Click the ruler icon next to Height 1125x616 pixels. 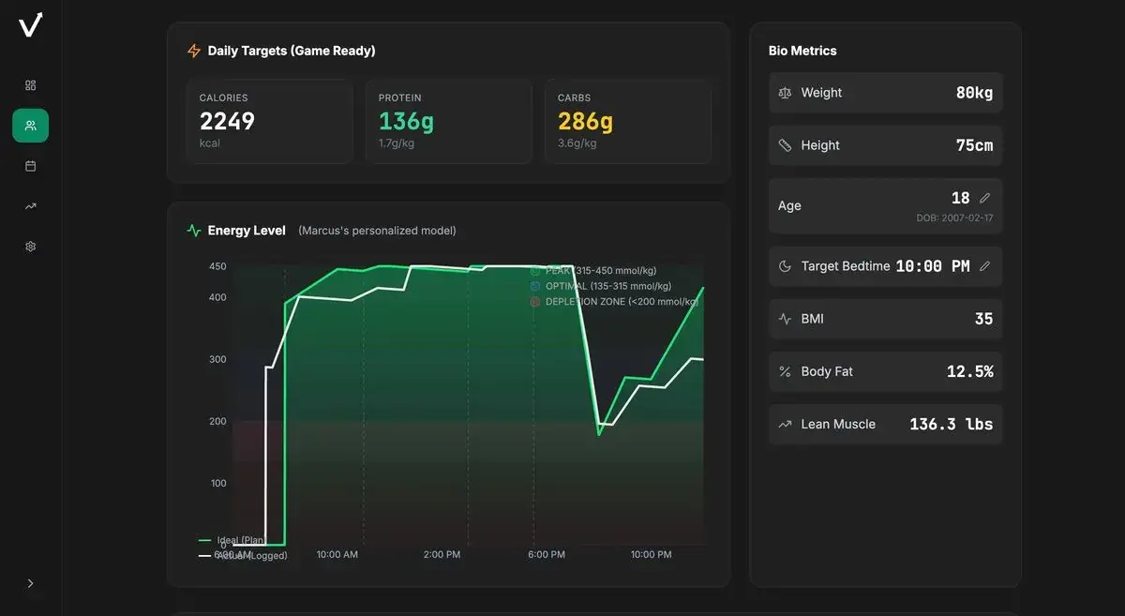pyautogui.click(x=785, y=144)
